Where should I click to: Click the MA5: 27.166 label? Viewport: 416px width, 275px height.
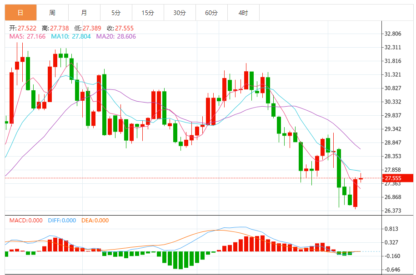[28, 36]
